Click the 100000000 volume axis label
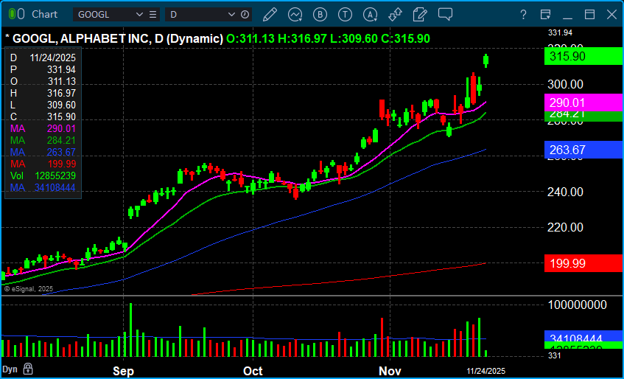Screen dimensions: 624x379 (578, 305)
